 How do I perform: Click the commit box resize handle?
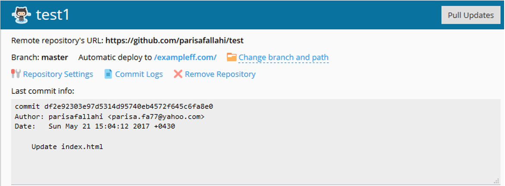[x=497, y=181]
